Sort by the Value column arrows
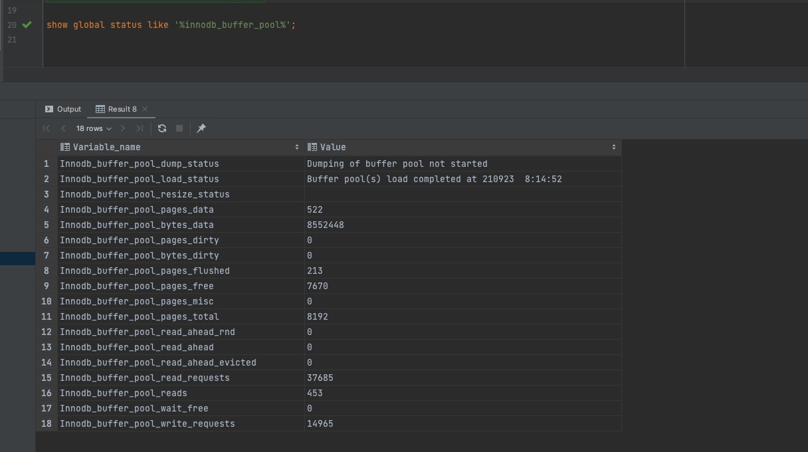808x452 pixels. click(x=614, y=147)
